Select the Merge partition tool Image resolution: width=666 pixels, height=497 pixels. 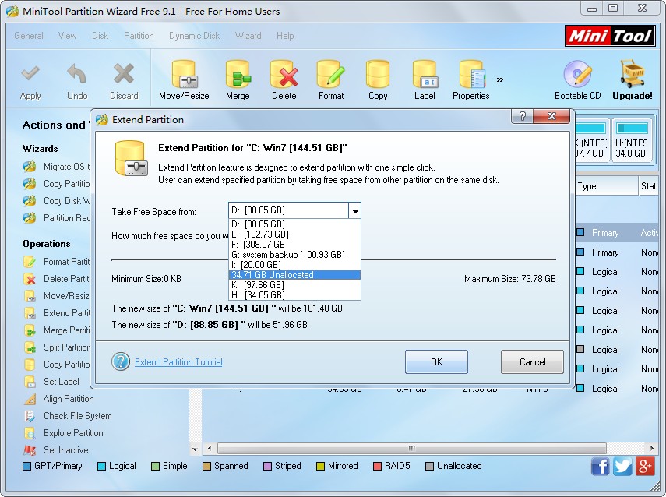(x=238, y=79)
